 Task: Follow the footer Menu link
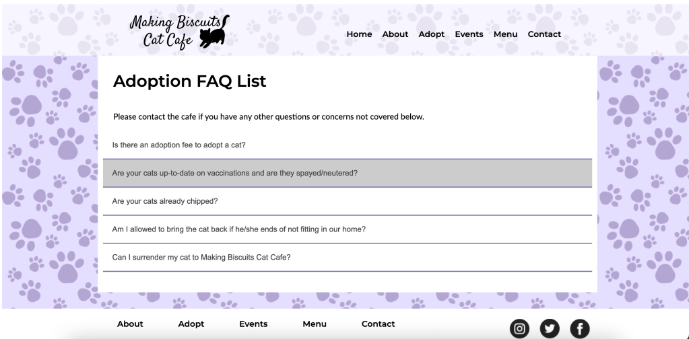pyautogui.click(x=315, y=324)
